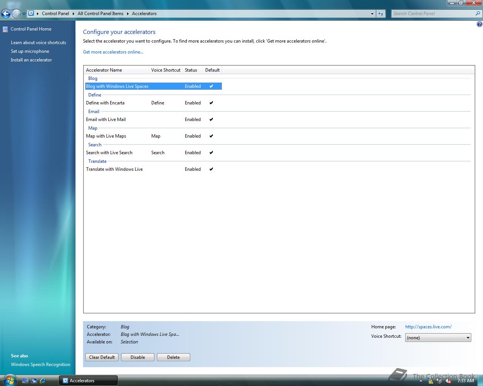The image size is (483, 386).
Task: Click 'Search' voice shortcut cell
Action: click(x=158, y=153)
